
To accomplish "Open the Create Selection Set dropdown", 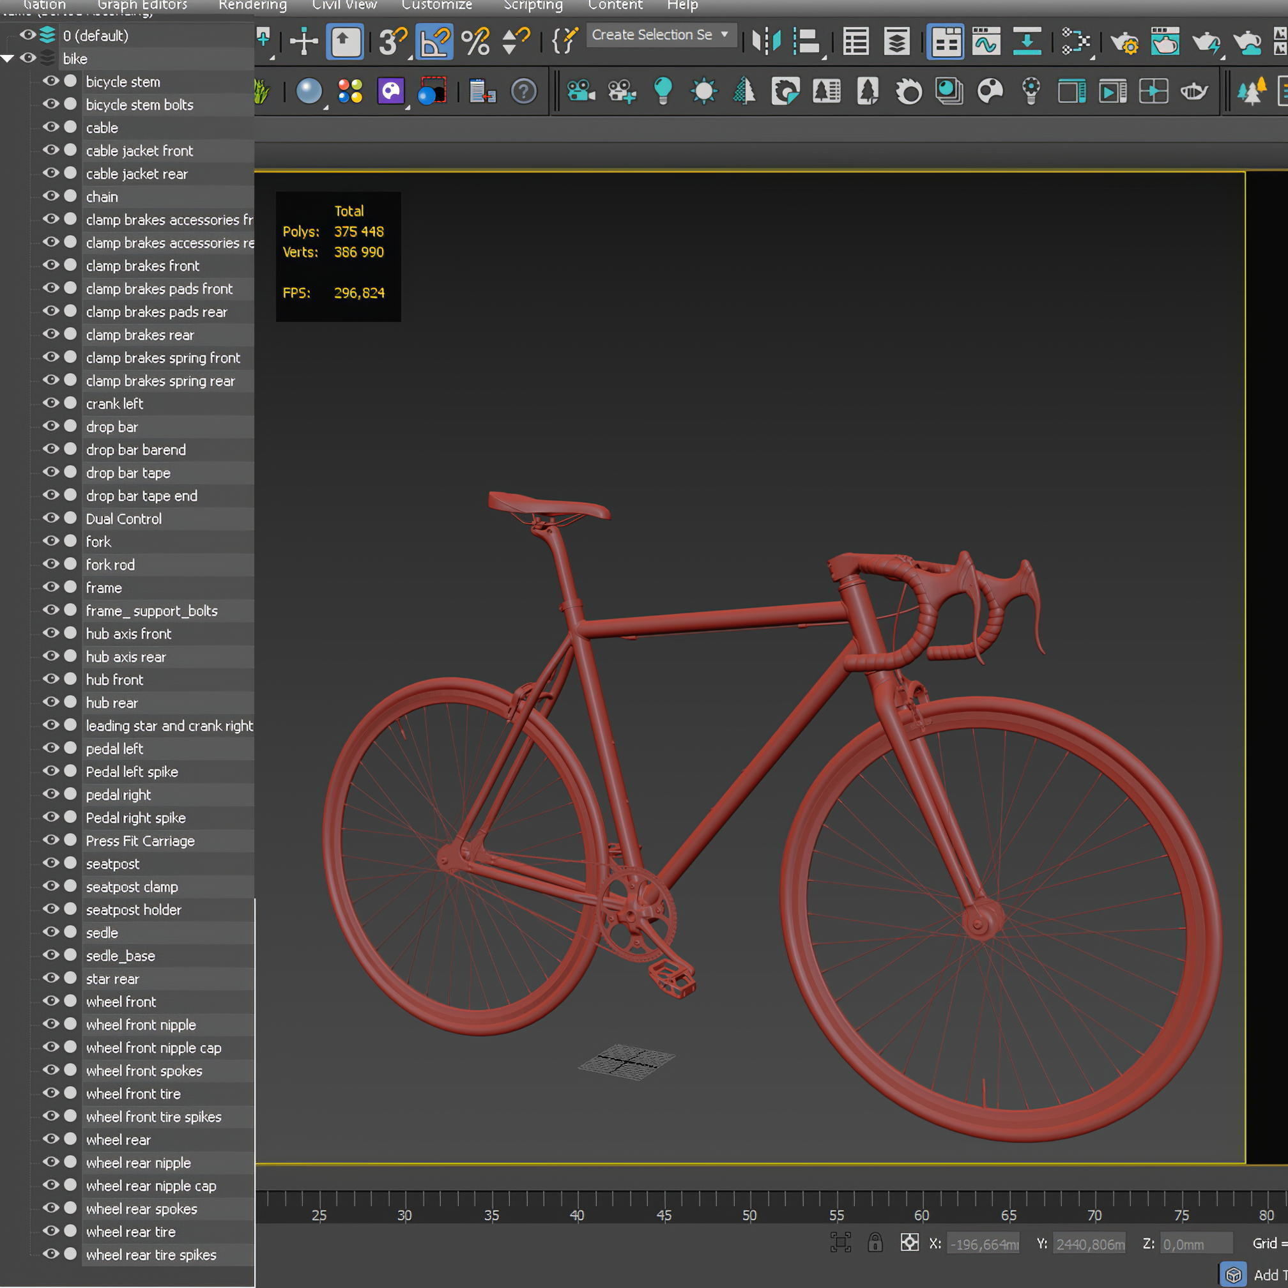I will tap(663, 34).
